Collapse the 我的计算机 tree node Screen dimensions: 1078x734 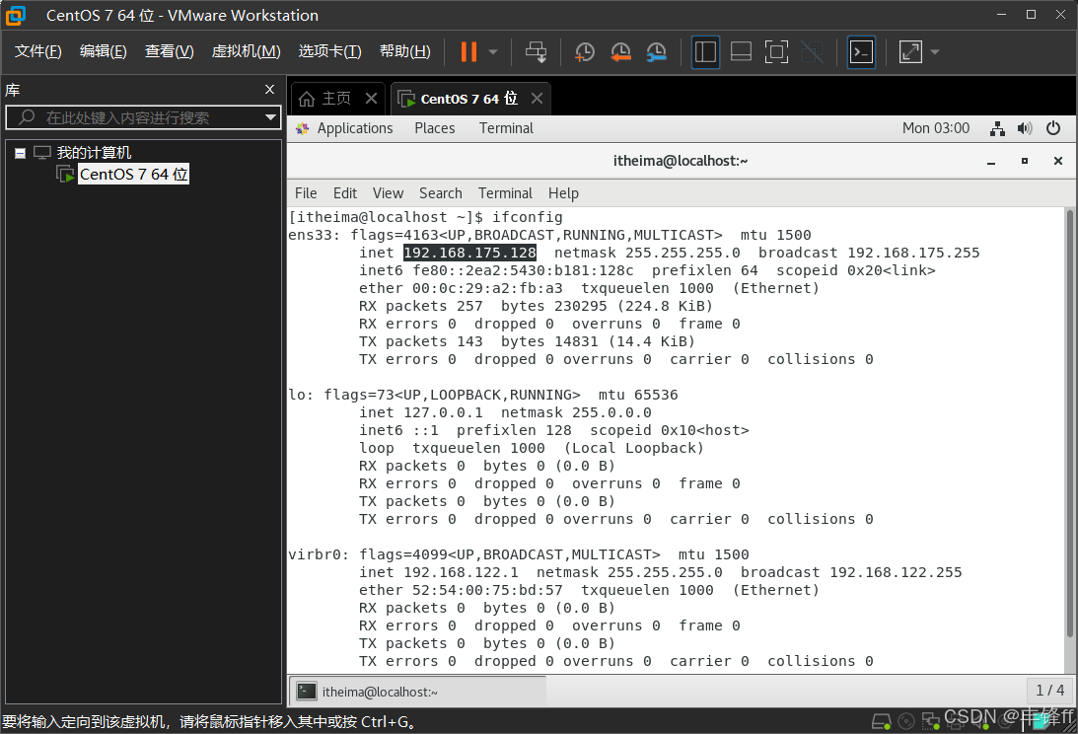click(x=20, y=153)
